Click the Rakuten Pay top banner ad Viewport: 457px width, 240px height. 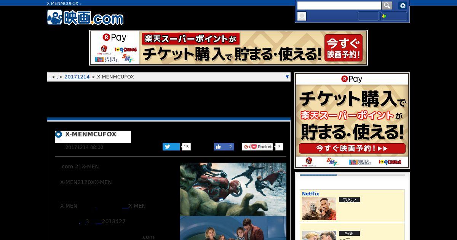pos(228,48)
